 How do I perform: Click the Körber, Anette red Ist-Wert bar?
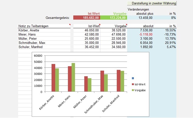pos(53,78)
